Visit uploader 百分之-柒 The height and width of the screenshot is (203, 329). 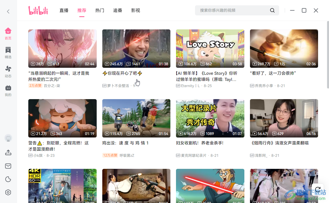[52, 86]
